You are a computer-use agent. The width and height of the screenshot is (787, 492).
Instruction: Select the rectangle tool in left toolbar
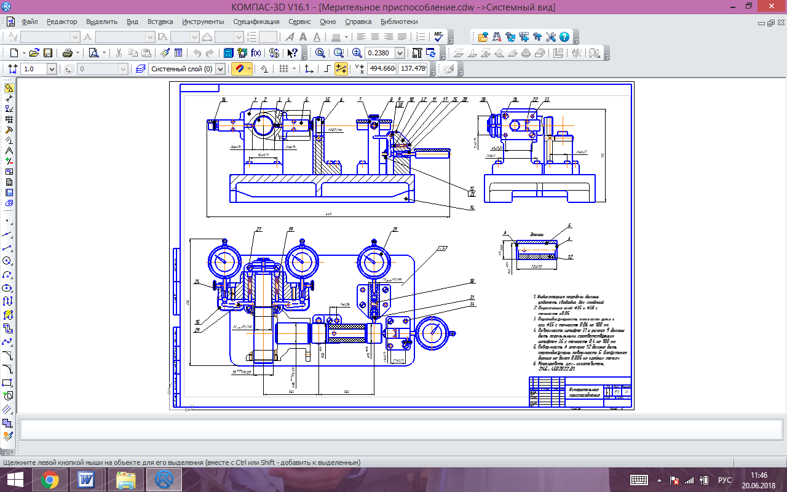point(8,383)
